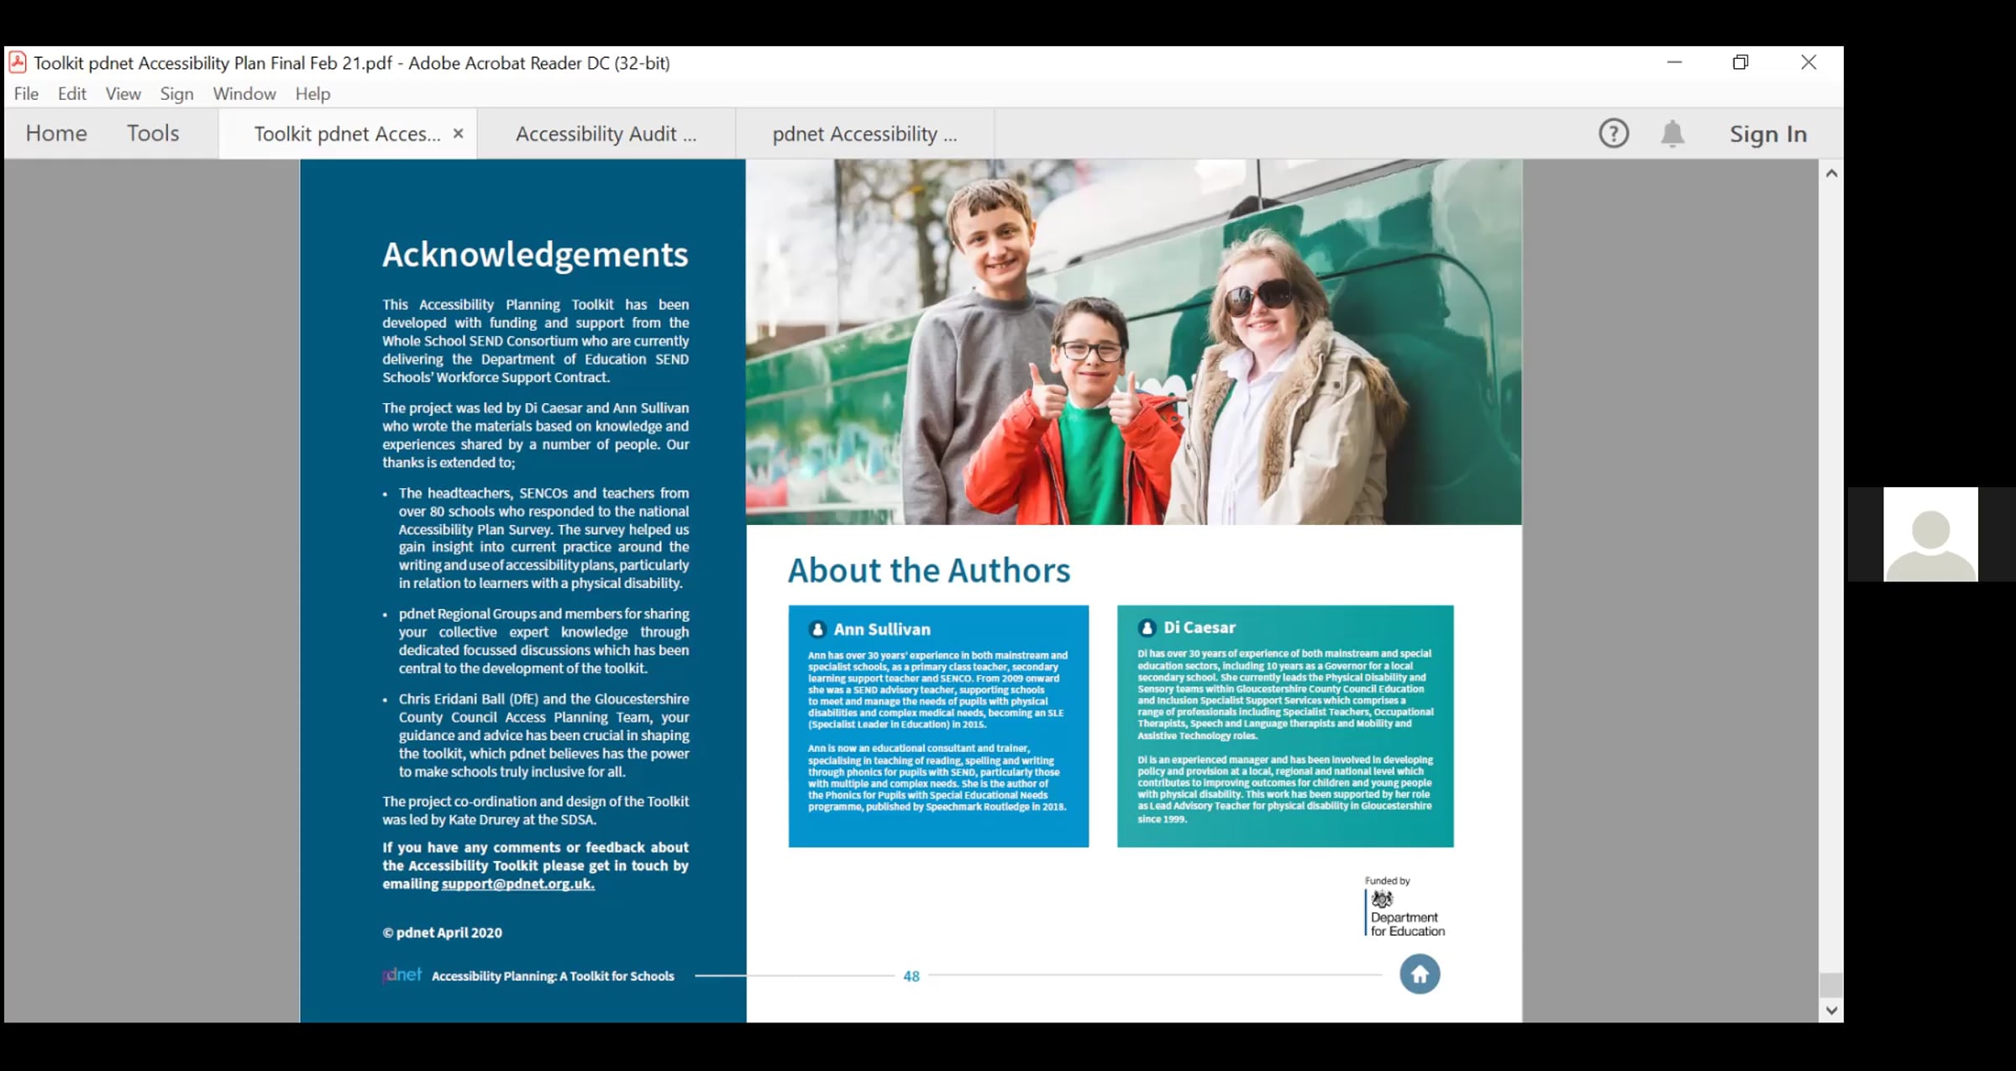
Task: Open the View menu
Action: (123, 94)
